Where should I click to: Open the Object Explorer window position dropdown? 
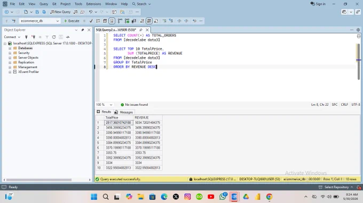pyautogui.click(x=76, y=30)
